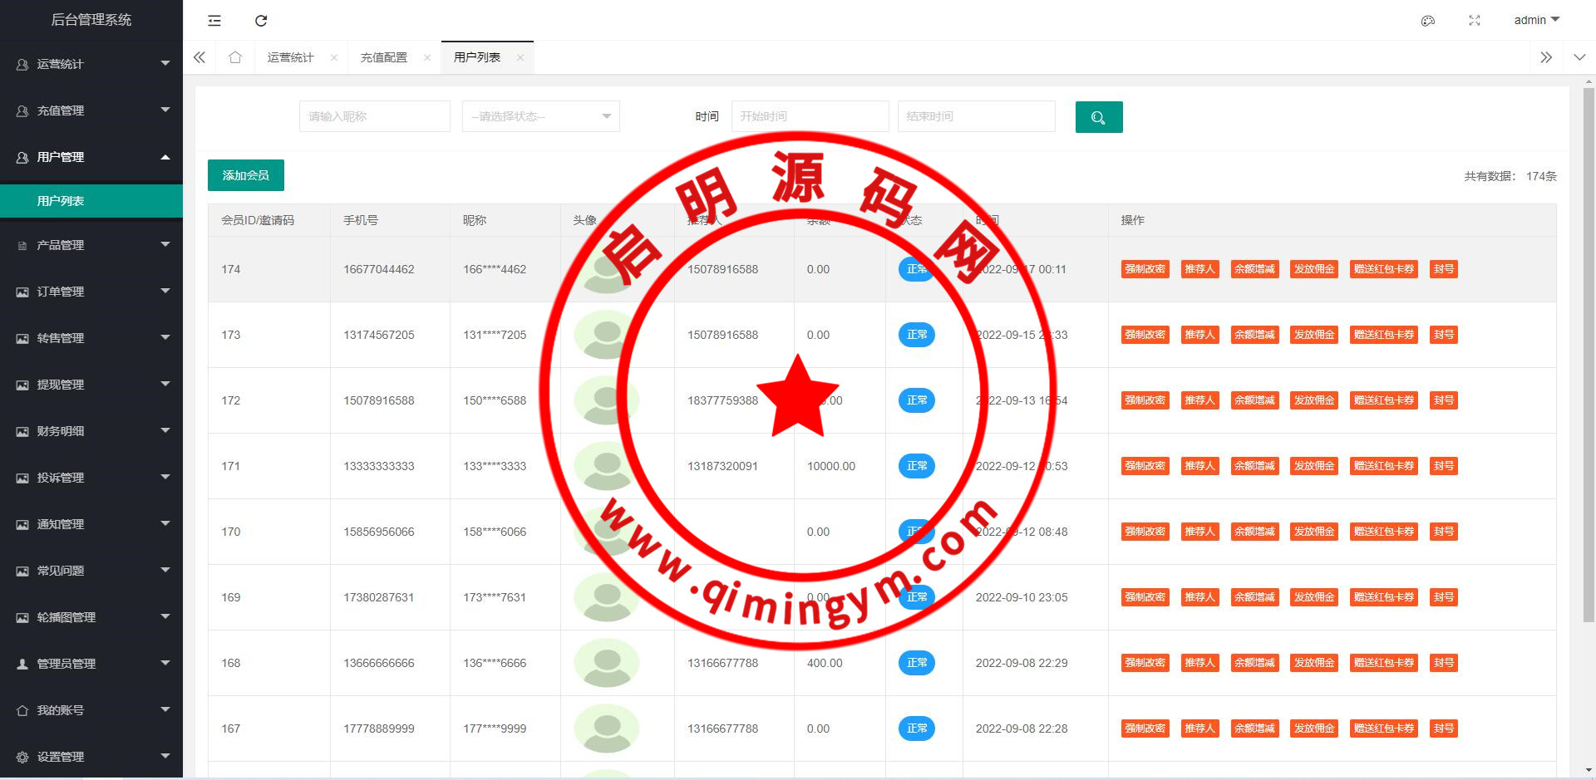1596x780 pixels.
Task: Open the theme palette icon
Action: click(x=1428, y=21)
